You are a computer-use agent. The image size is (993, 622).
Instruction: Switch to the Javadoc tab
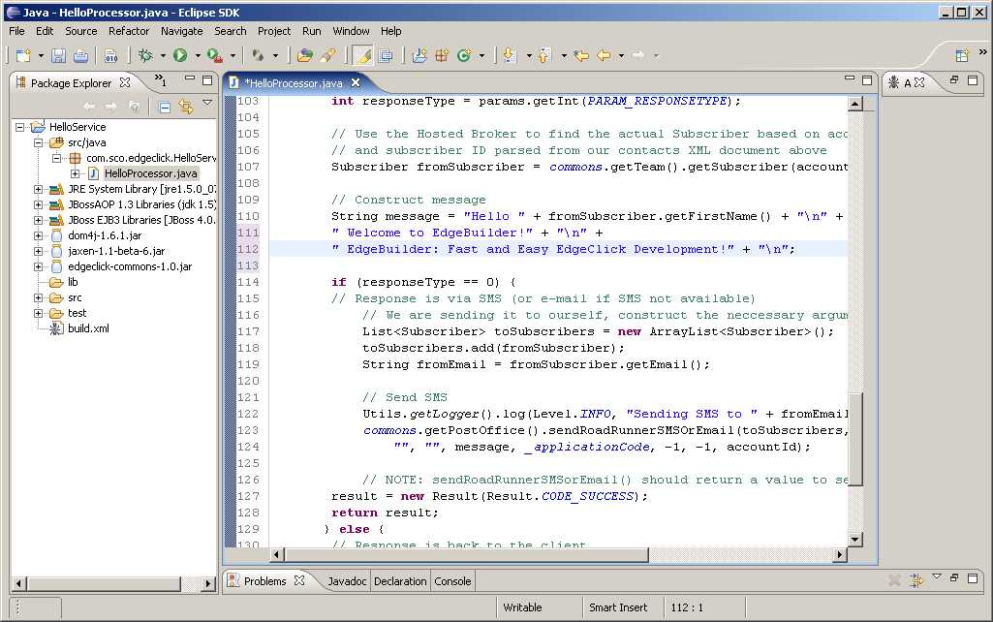(347, 581)
